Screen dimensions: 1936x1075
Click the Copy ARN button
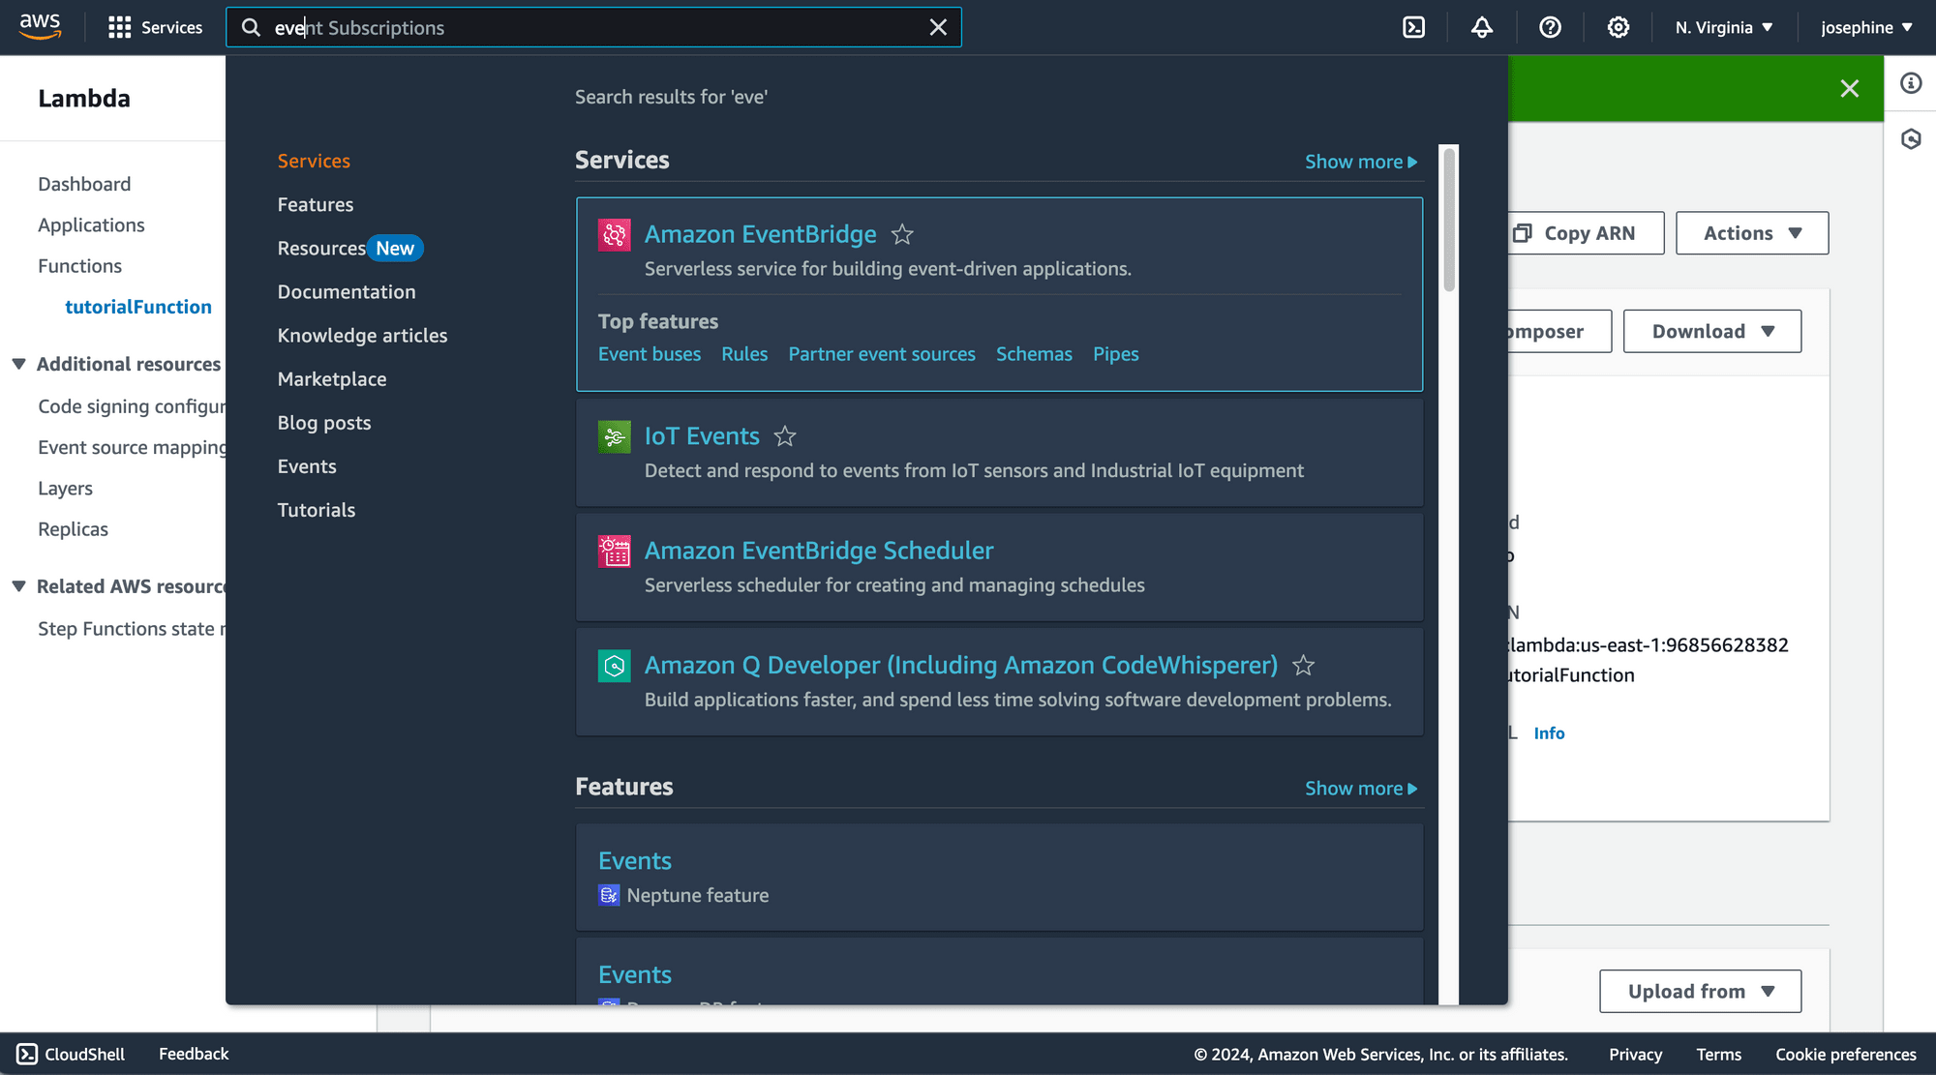coord(1586,233)
